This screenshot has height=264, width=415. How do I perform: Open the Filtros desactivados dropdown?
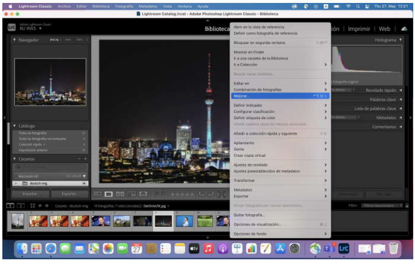click(x=383, y=205)
